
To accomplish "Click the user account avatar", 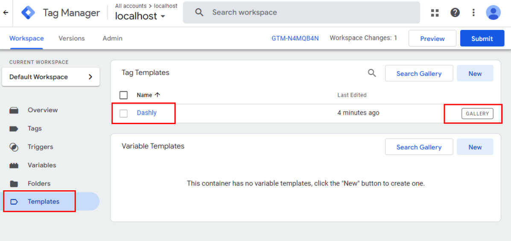I will 493,13.
